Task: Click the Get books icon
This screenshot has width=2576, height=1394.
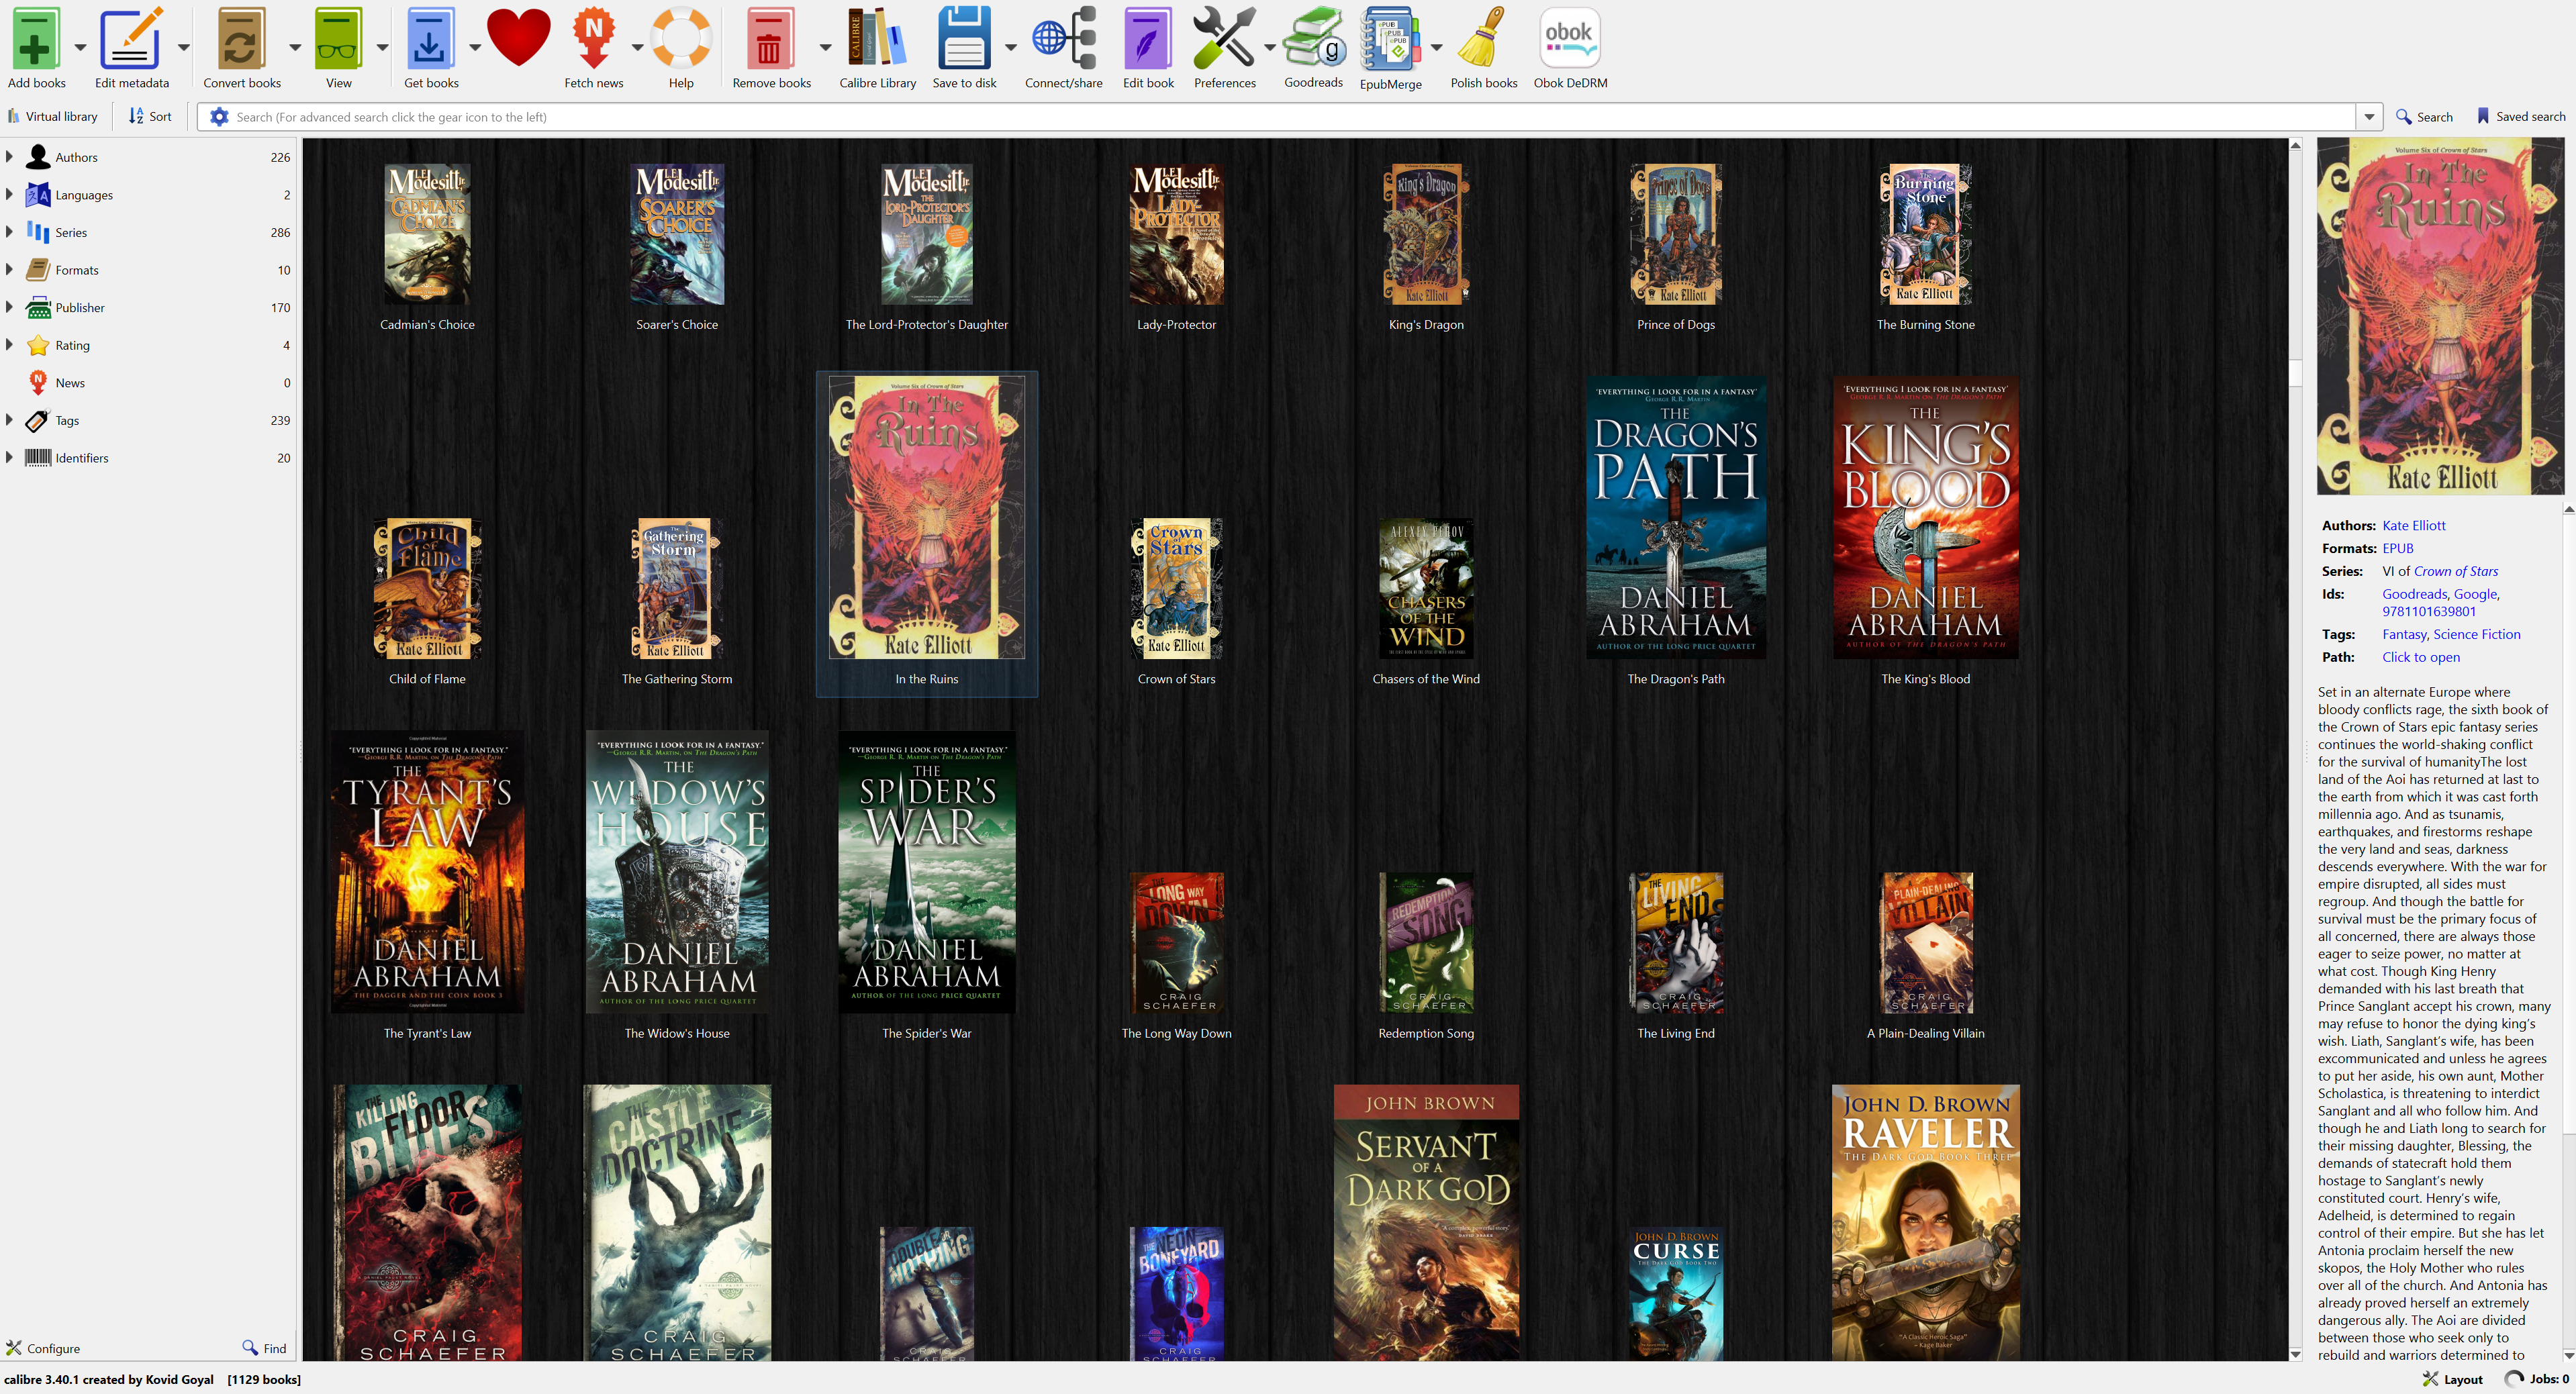Action: (430, 40)
